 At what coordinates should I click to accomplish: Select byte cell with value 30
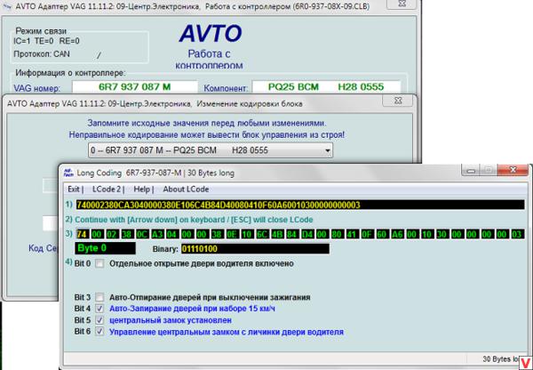[442, 234]
